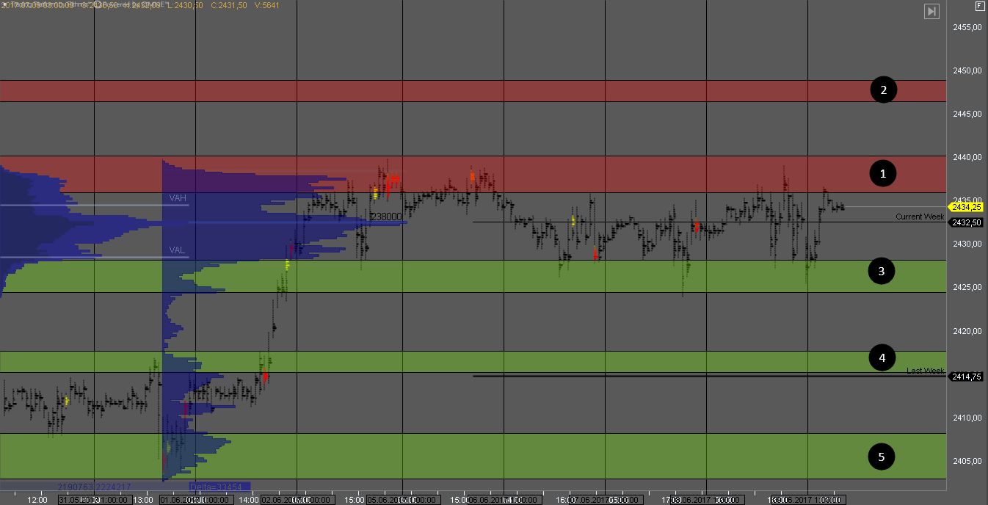Screen dimensions: 988x505
Task: Click the Last Week line label
Action: click(925, 371)
